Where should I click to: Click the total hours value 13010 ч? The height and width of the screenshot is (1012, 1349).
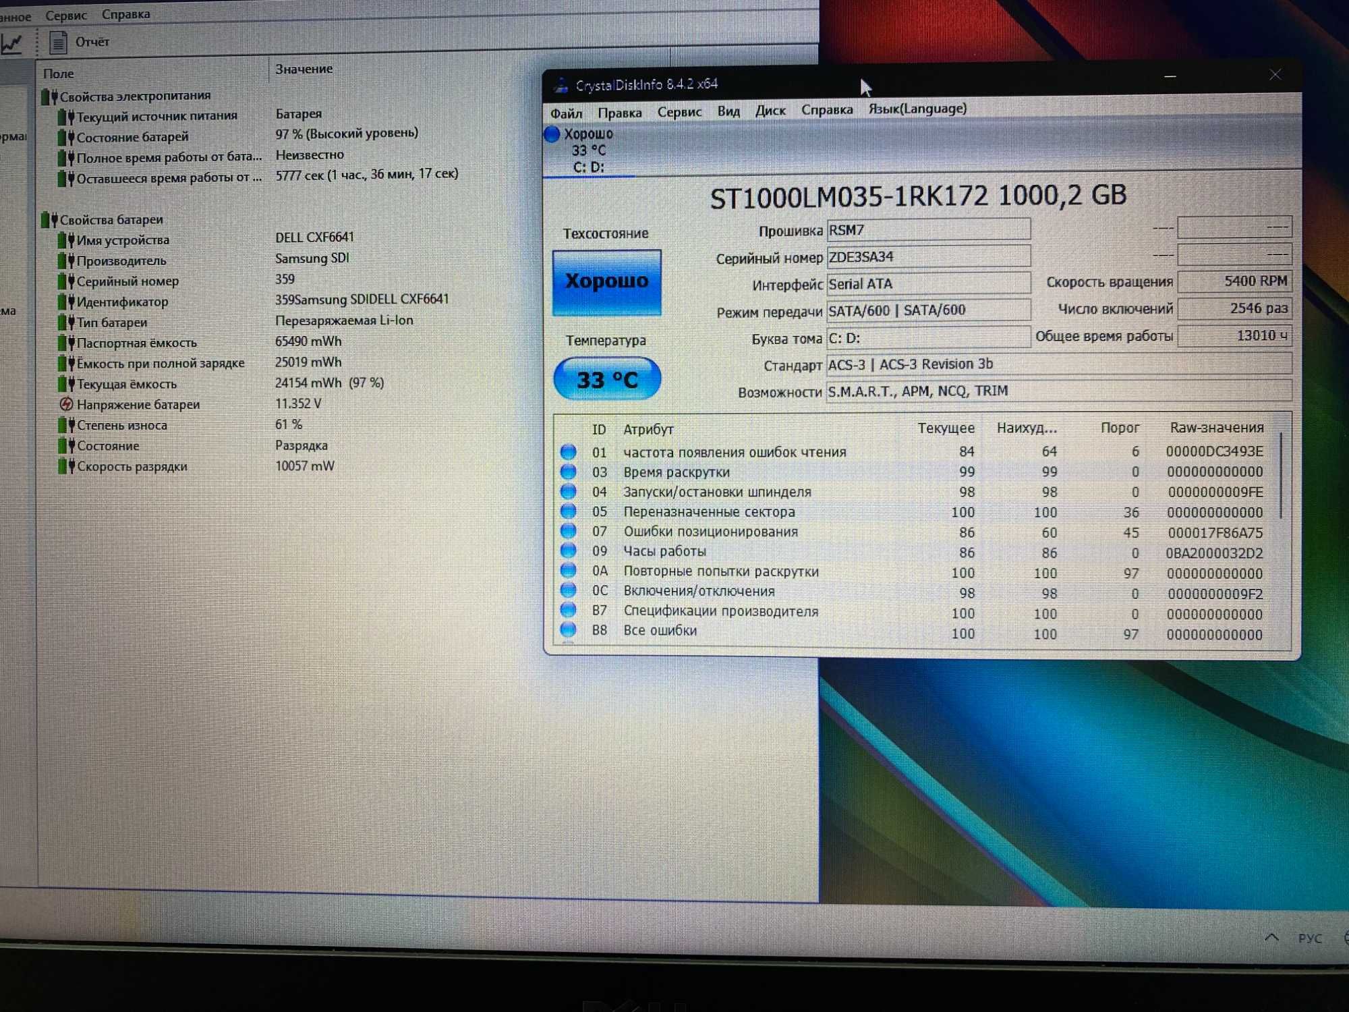(1234, 335)
